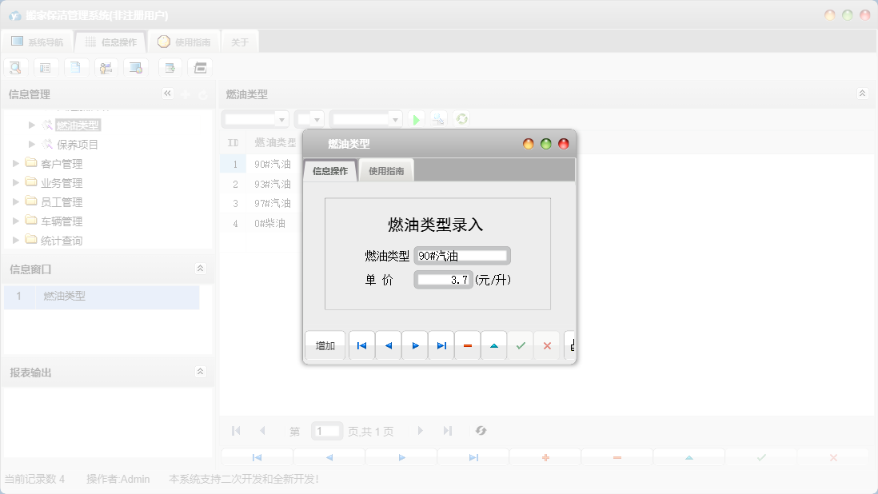Click the refresh icon next to filters
878x494 pixels.
[x=461, y=118]
